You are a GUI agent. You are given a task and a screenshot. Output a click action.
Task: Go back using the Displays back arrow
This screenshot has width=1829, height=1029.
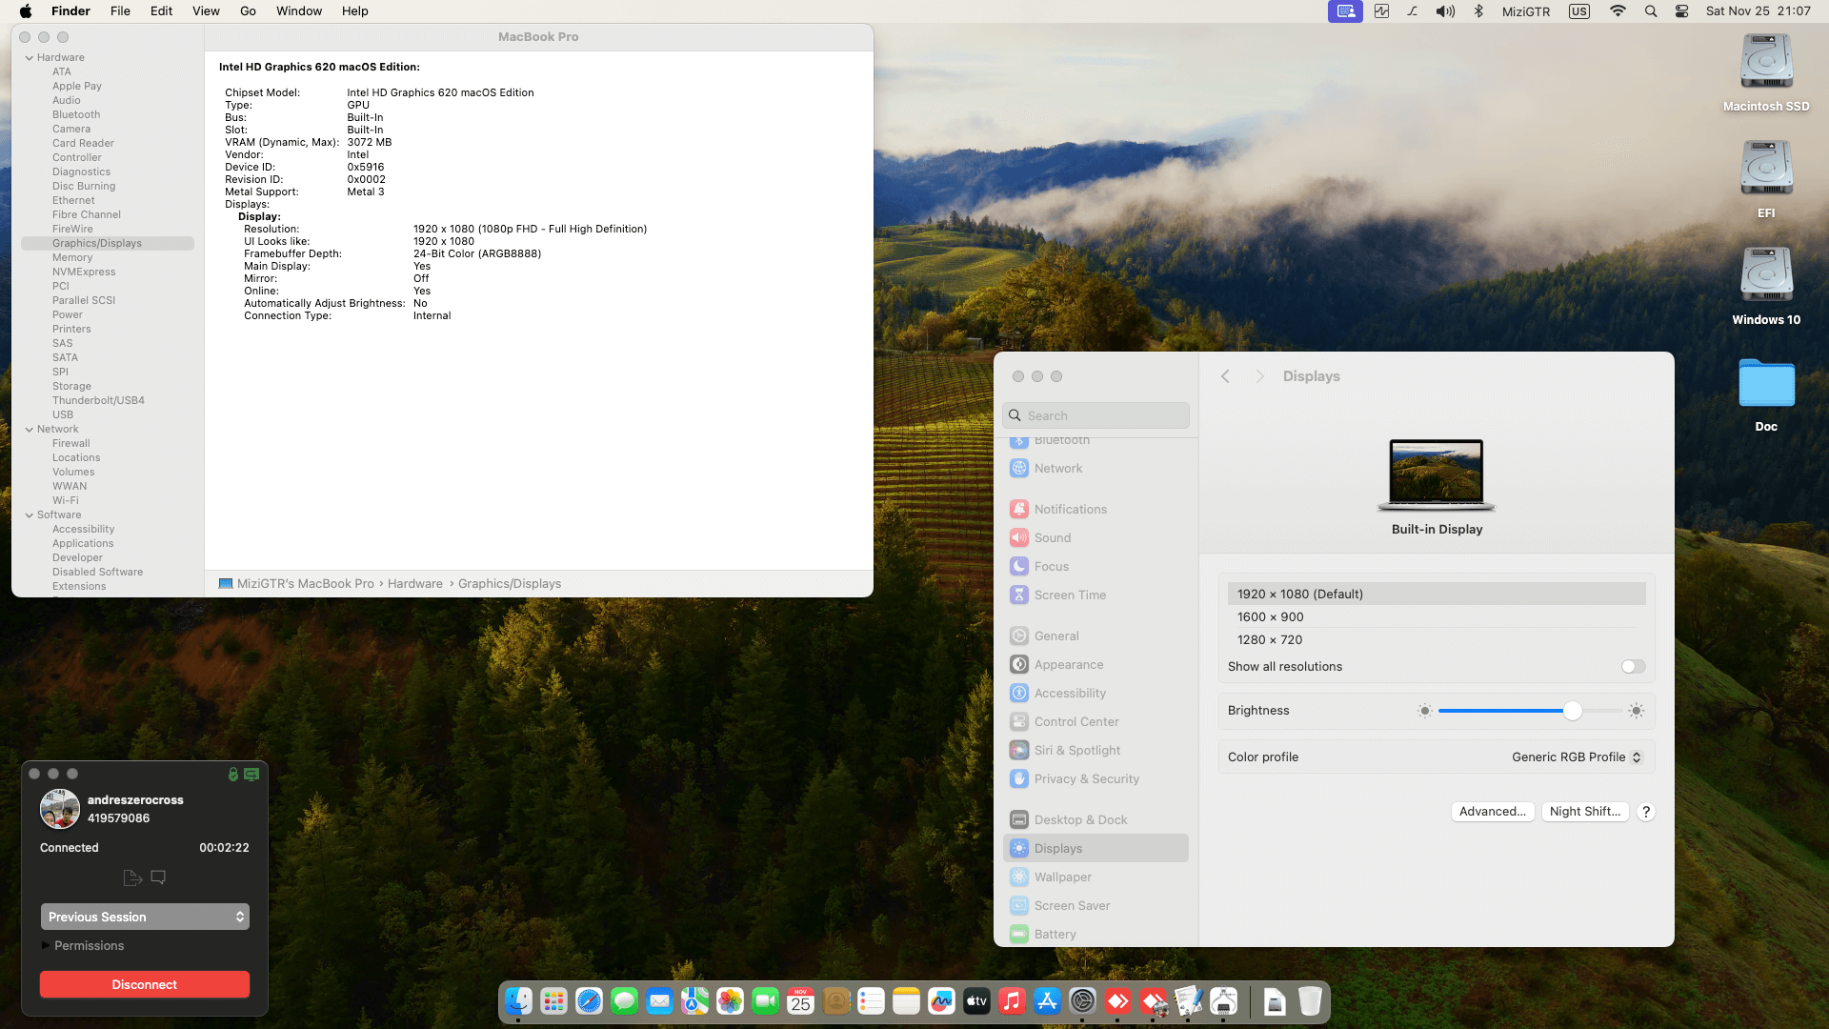pyautogui.click(x=1225, y=376)
